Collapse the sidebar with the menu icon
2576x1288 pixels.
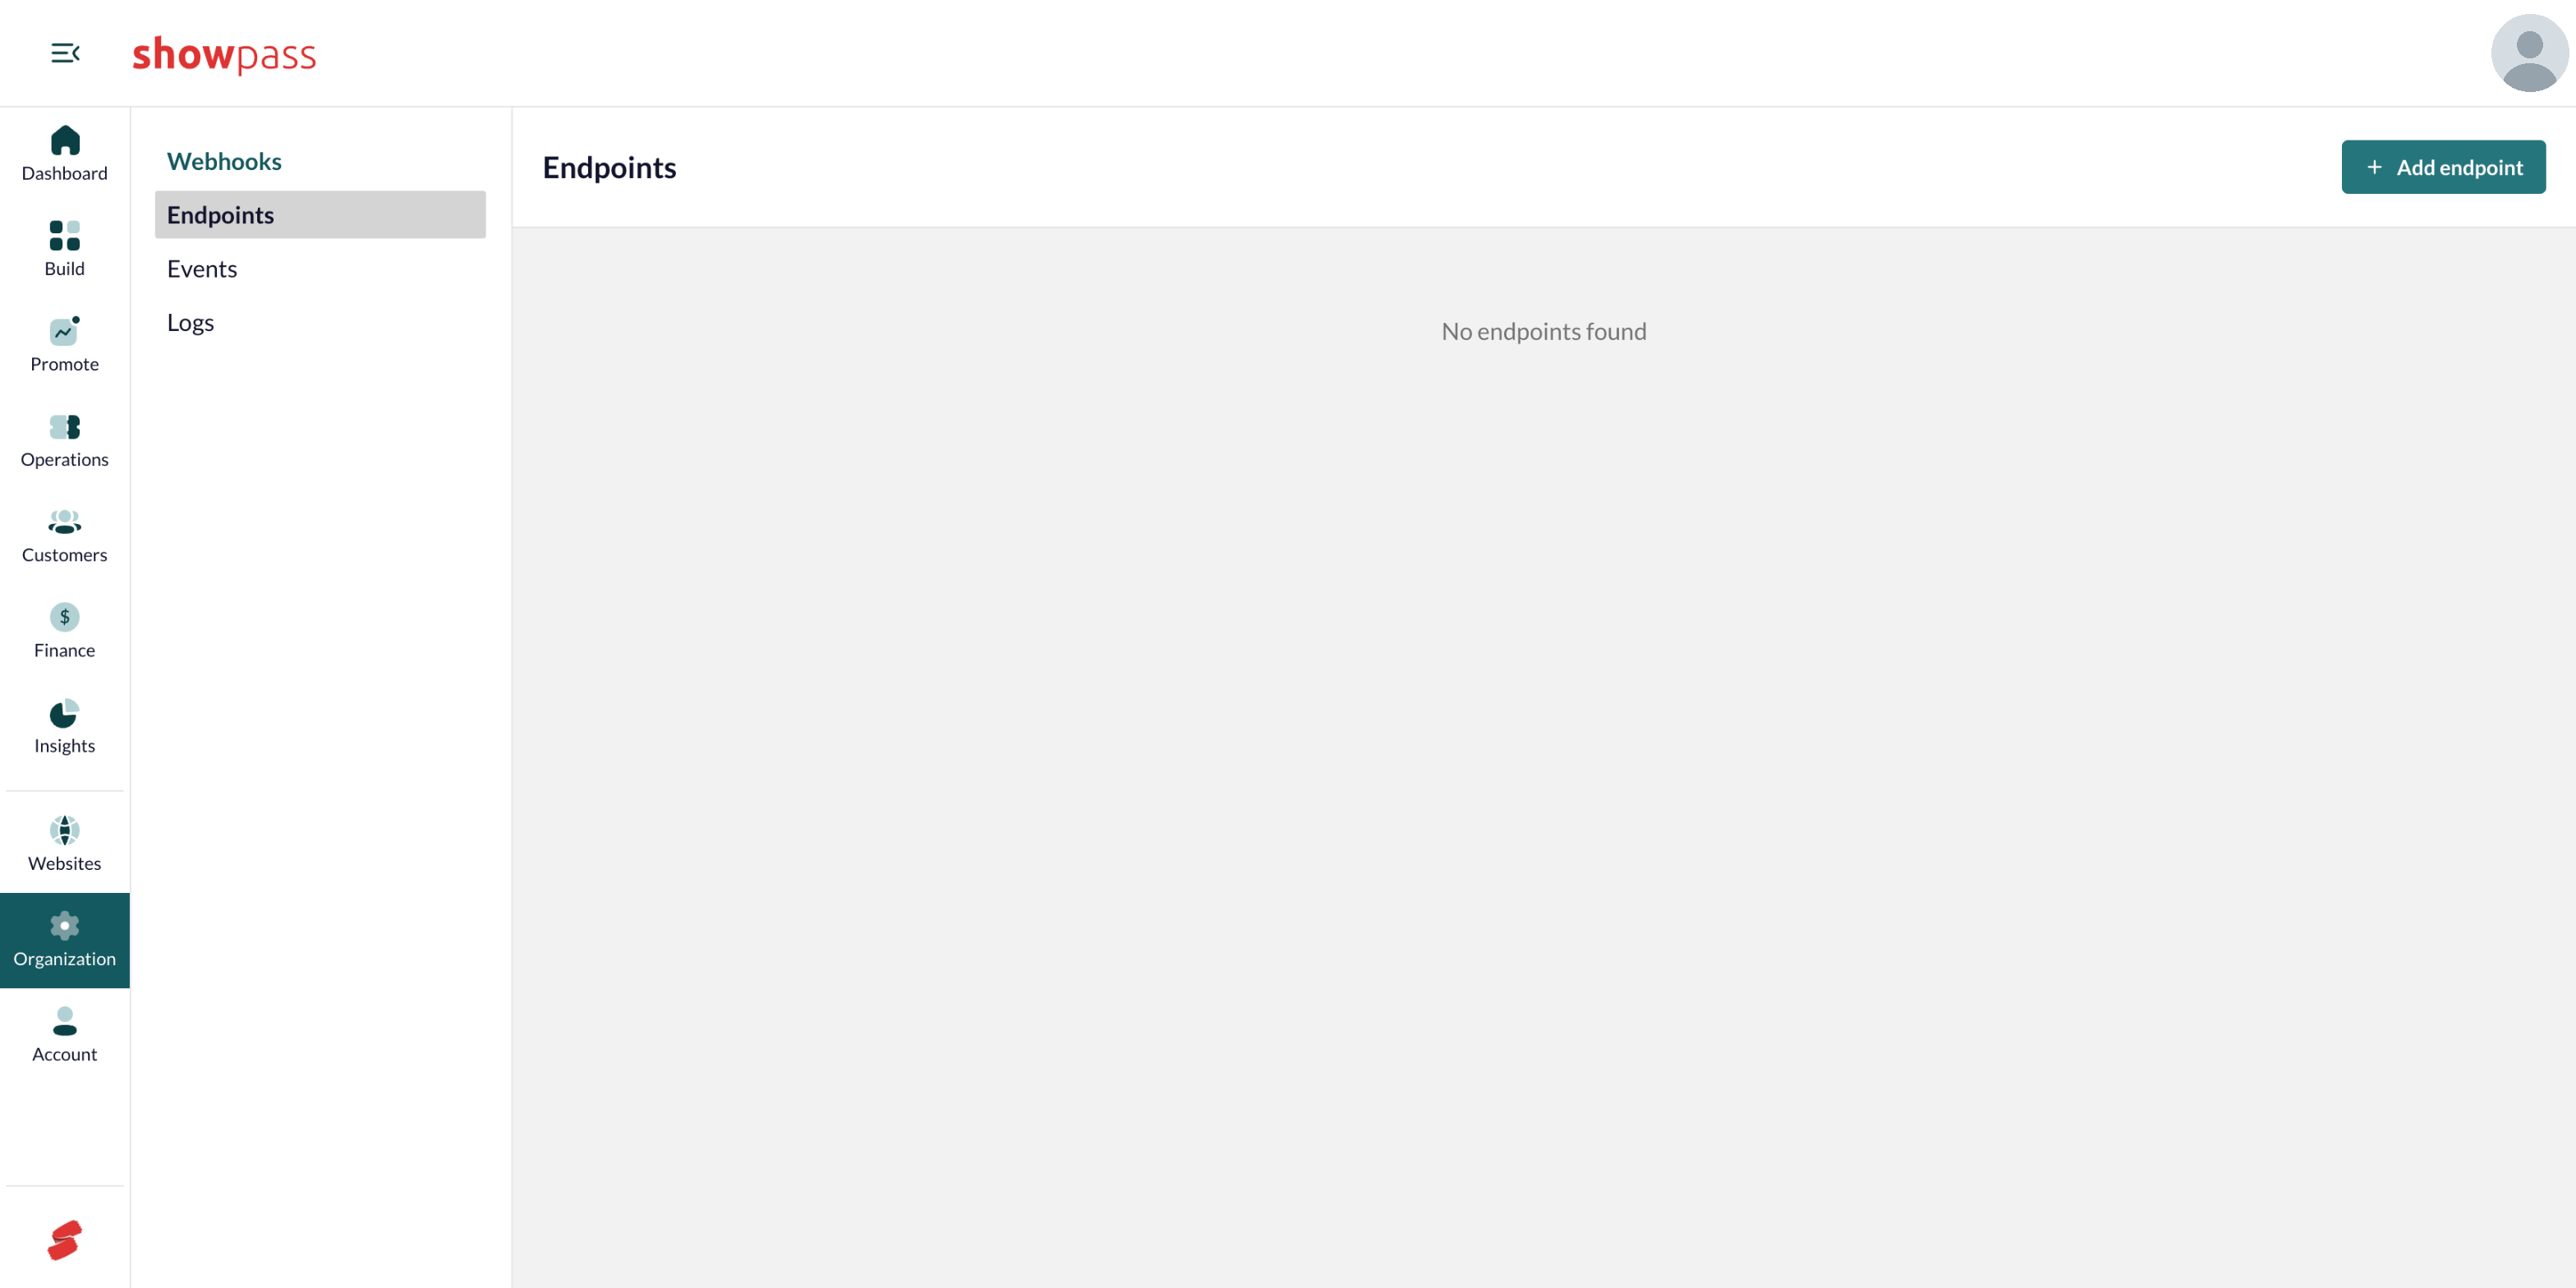pos(65,53)
